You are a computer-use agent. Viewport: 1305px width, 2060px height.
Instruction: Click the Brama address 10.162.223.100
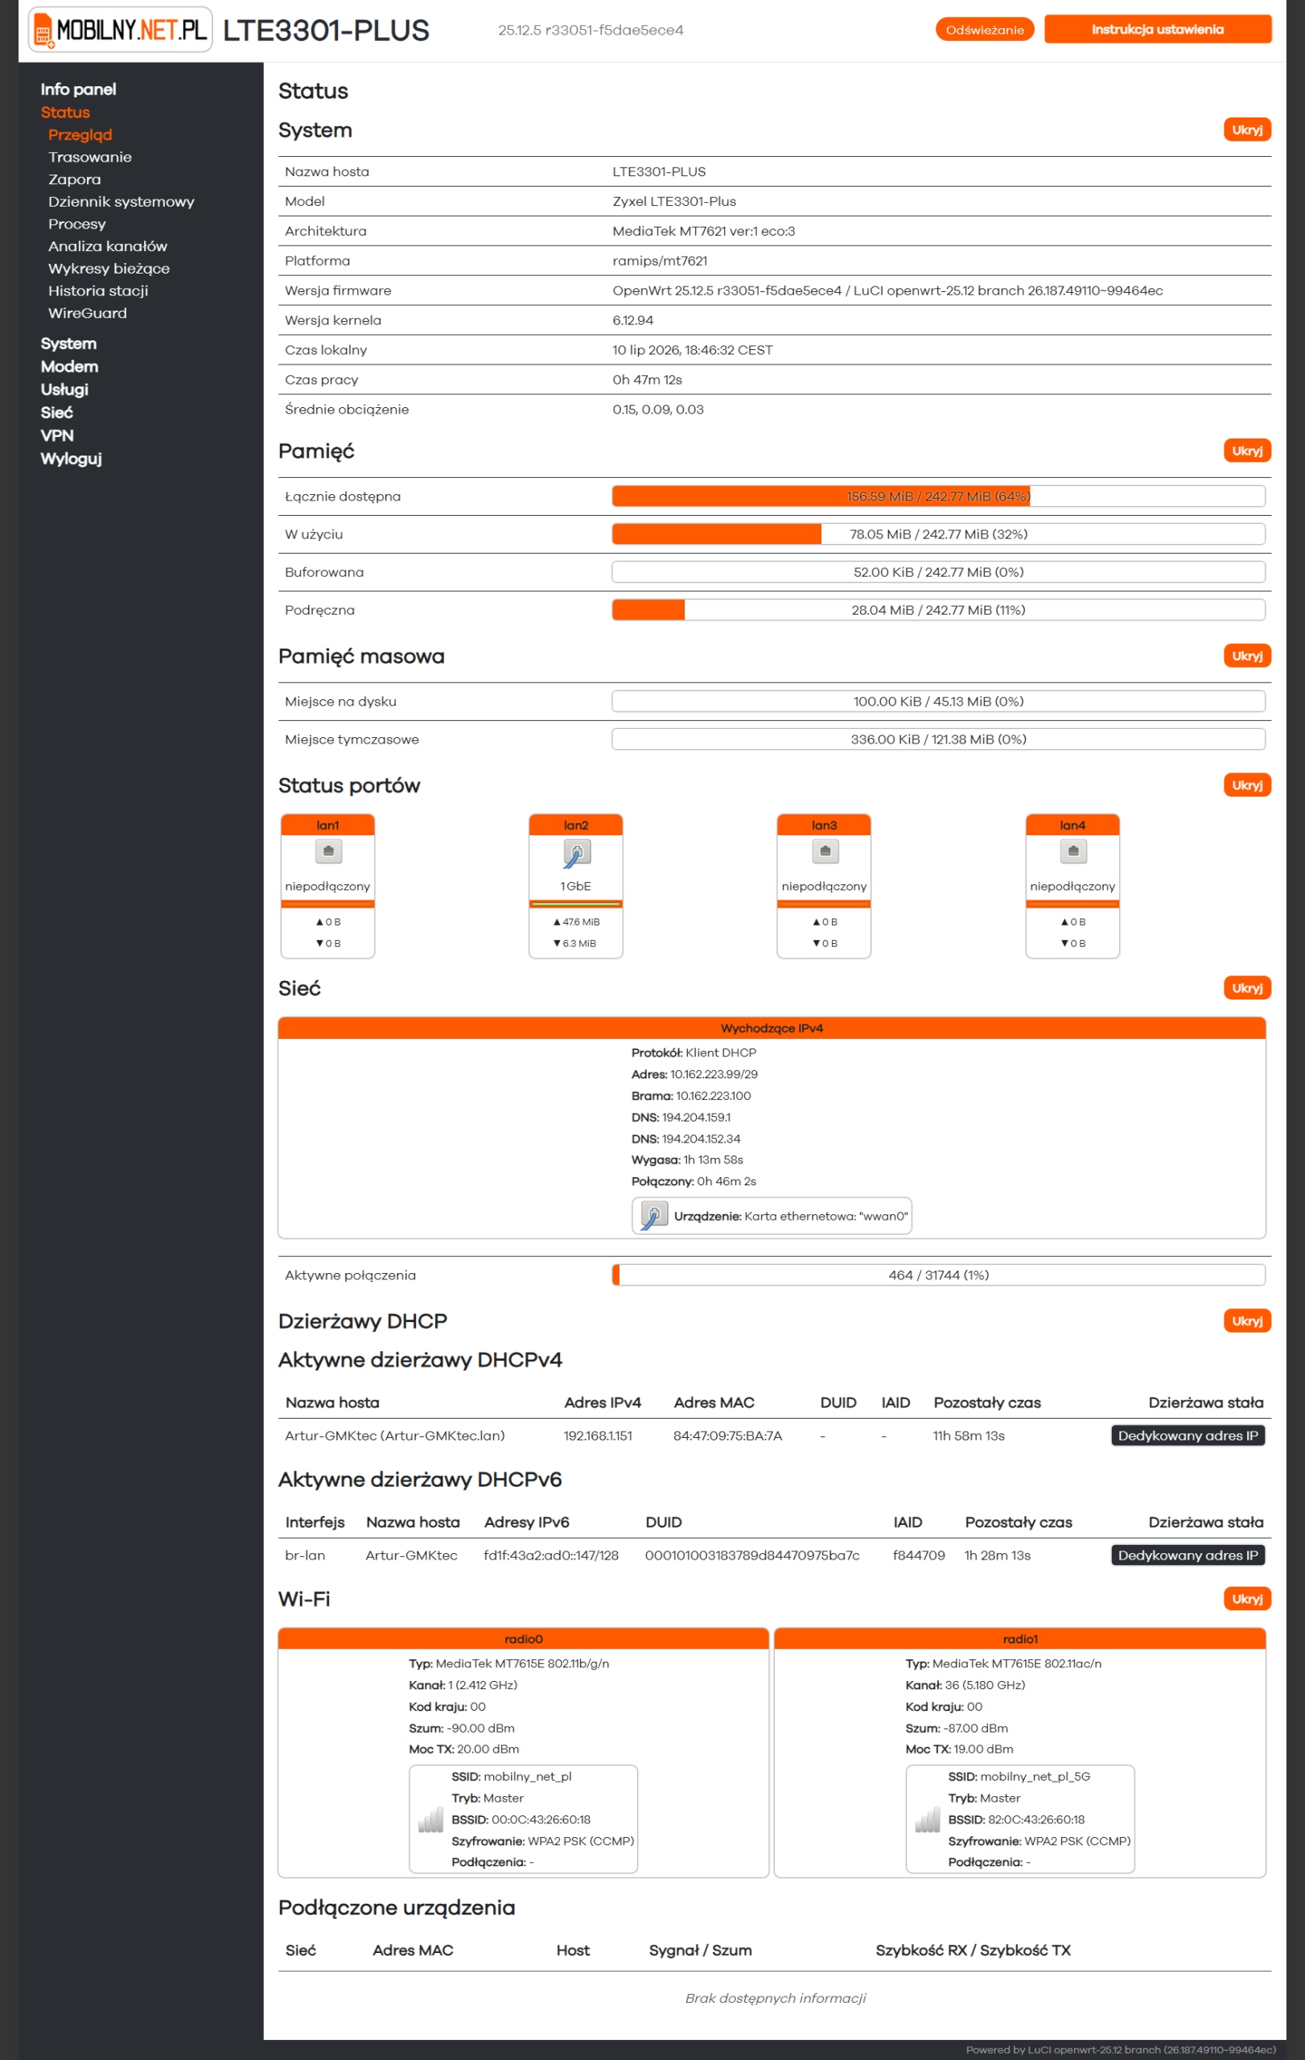click(x=713, y=1096)
